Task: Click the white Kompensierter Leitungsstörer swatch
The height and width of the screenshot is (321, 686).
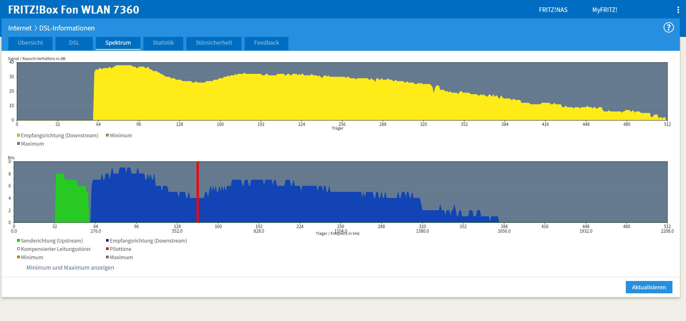Action: [x=19, y=249]
